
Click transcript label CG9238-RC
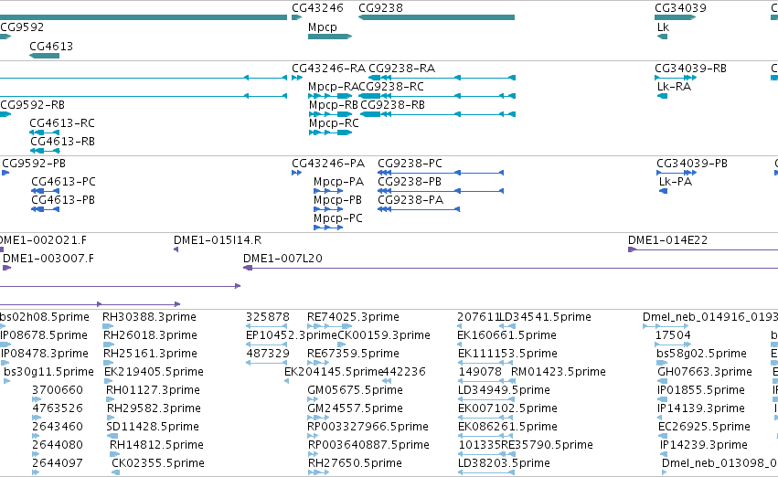391,87
